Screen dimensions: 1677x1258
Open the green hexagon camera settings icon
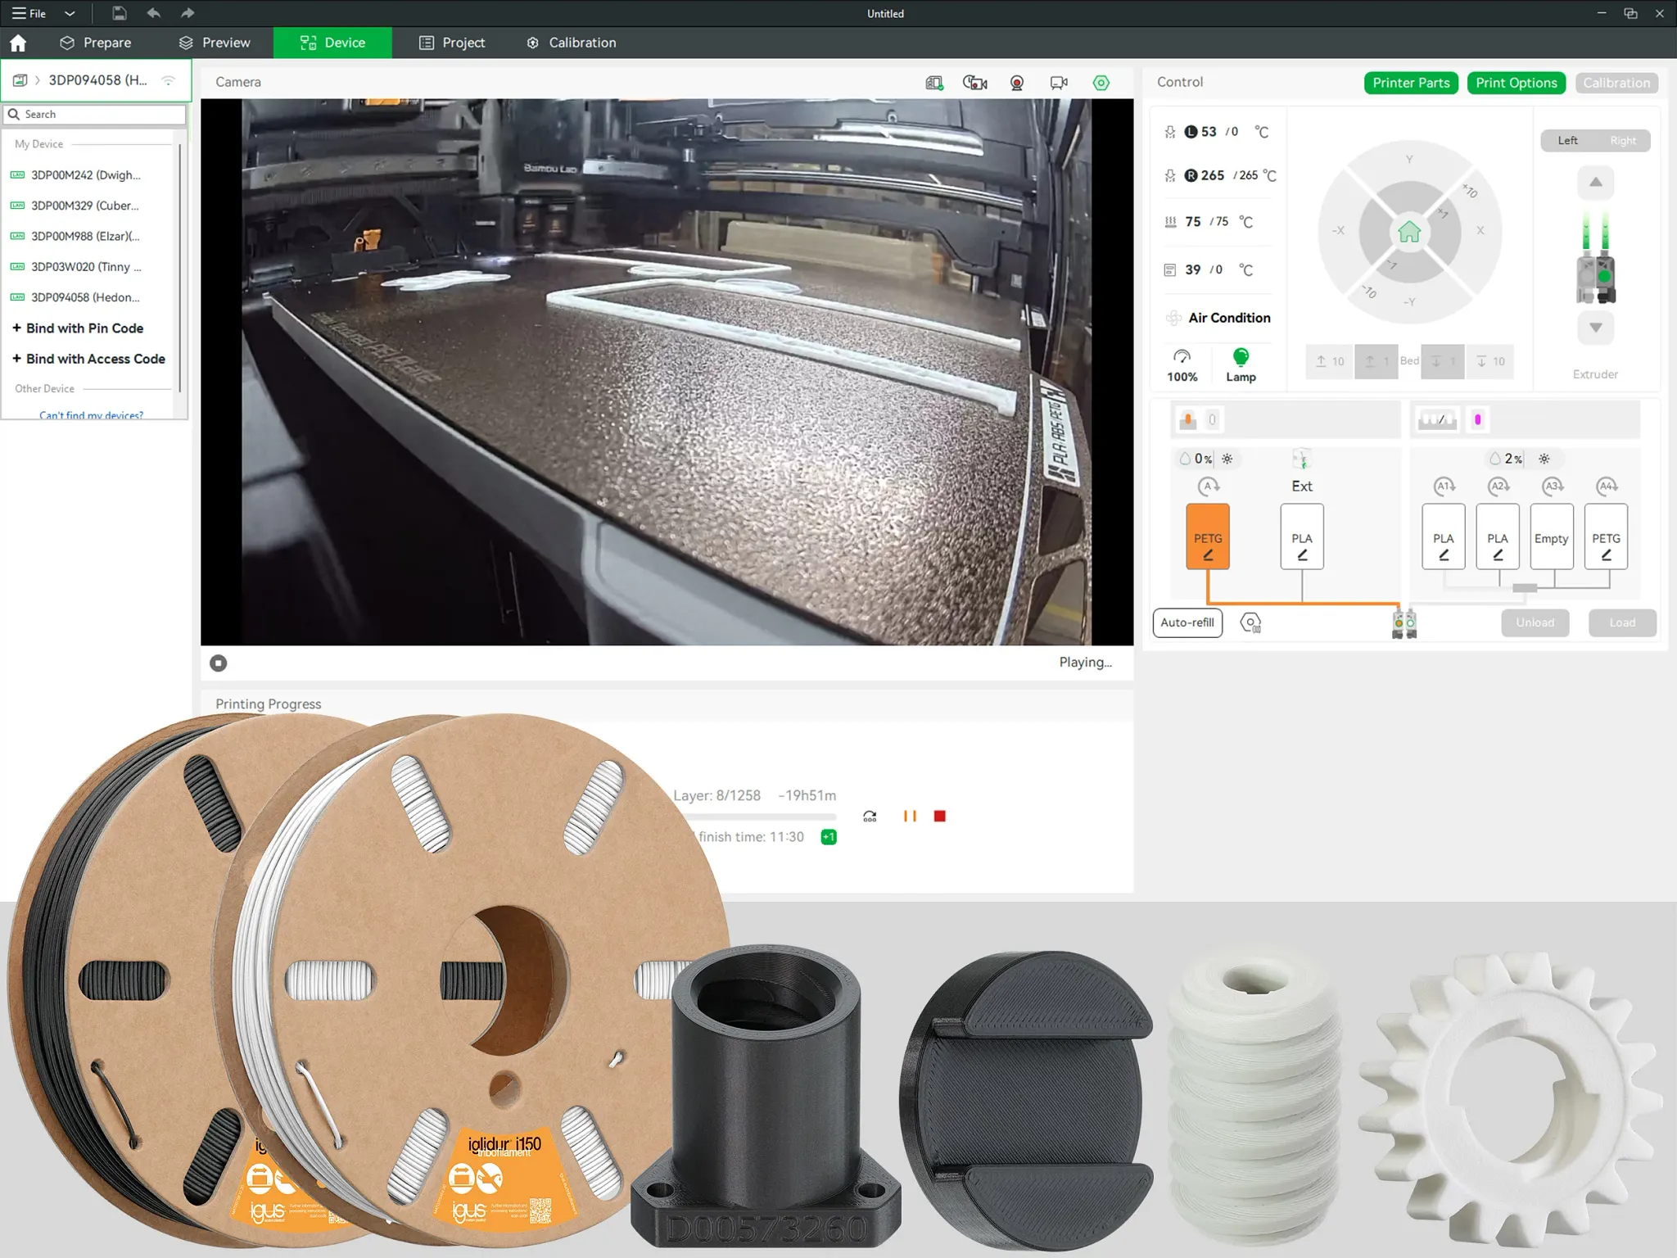(x=1101, y=83)
